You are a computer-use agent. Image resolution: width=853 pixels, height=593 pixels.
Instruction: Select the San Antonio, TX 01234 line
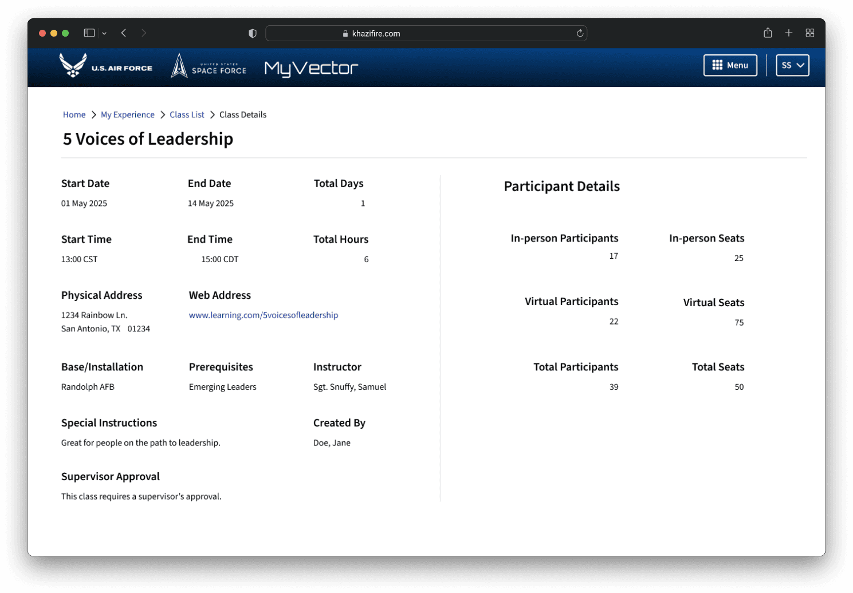tap(105, 329)
